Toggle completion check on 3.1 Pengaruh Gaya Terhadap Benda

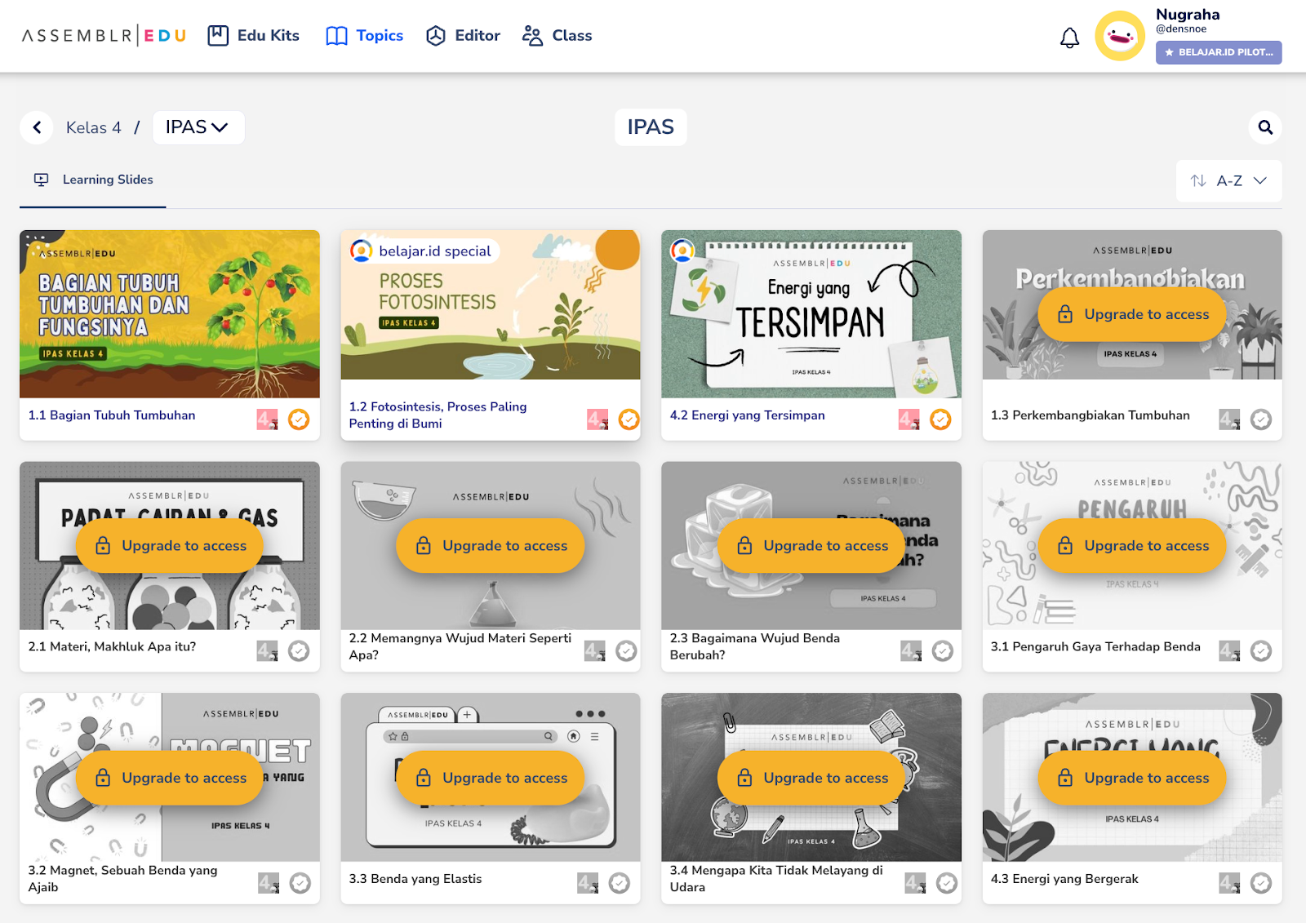1262,650
